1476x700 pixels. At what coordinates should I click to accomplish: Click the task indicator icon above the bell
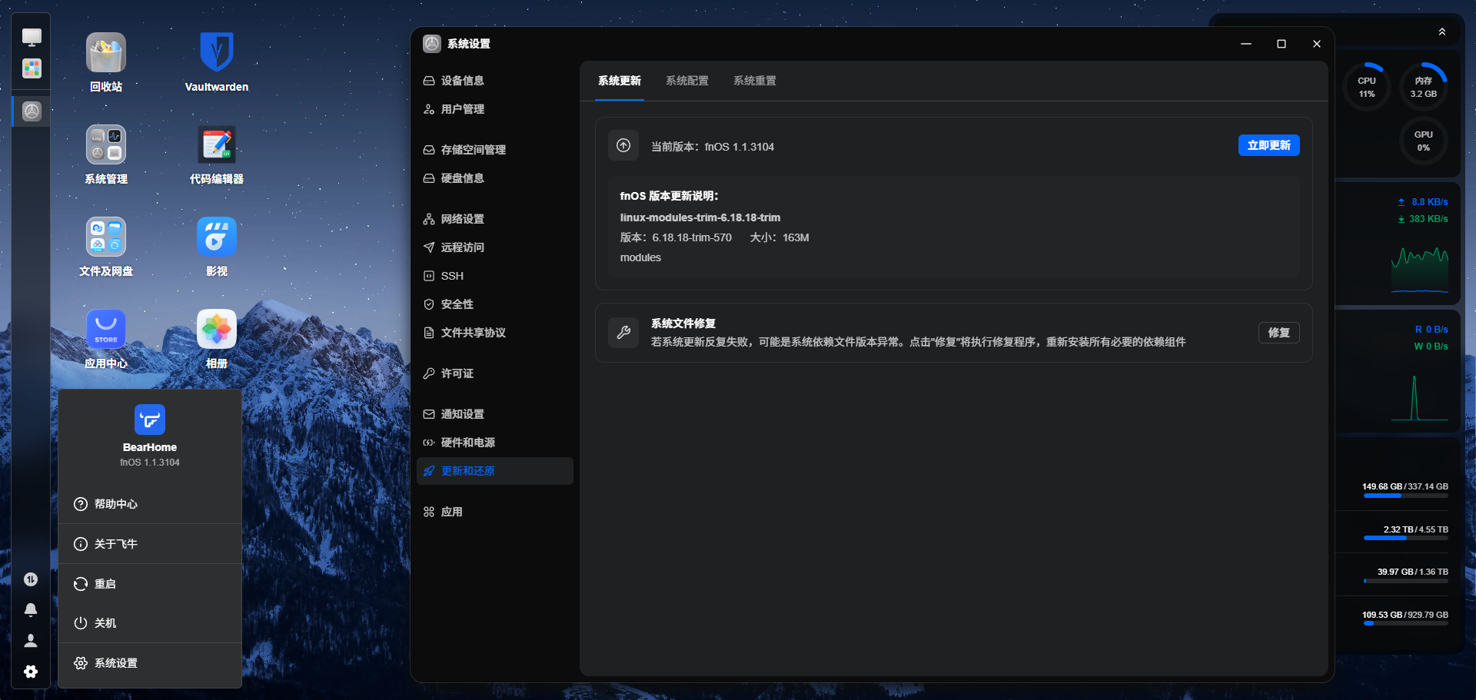coord(31,579)
